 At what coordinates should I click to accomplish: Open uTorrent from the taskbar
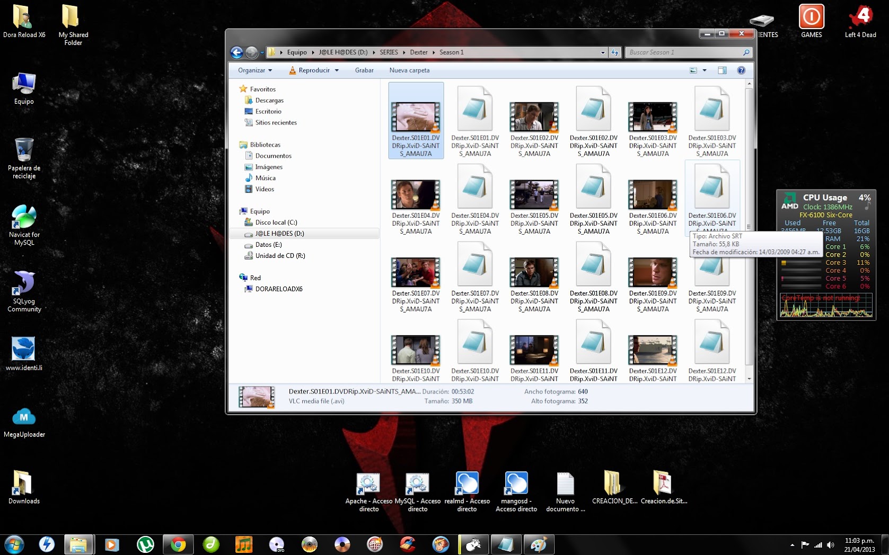[145, 544]
